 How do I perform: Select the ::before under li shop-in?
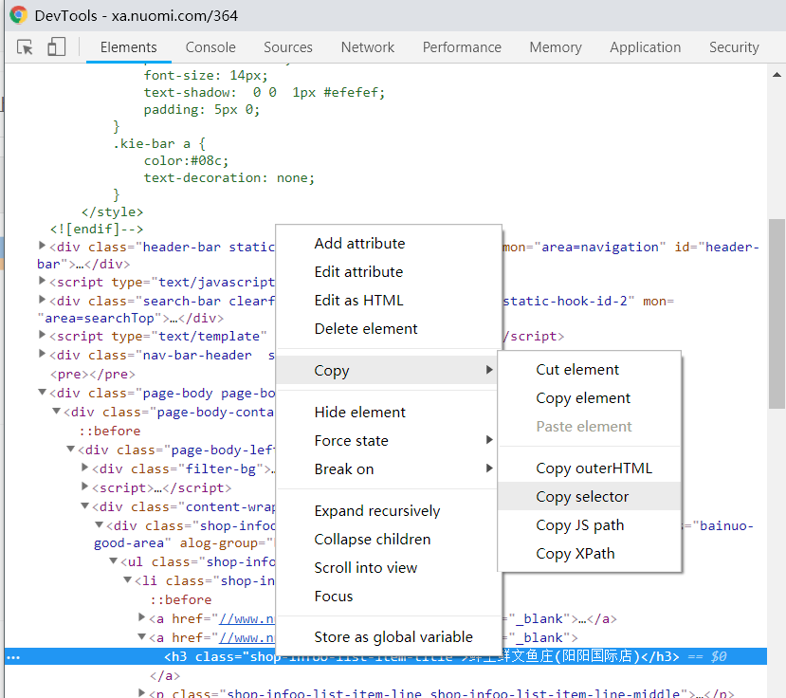[x=180, y=599]
